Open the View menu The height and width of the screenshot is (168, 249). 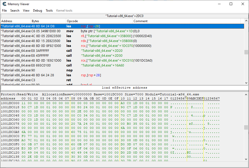coord(26,11)
